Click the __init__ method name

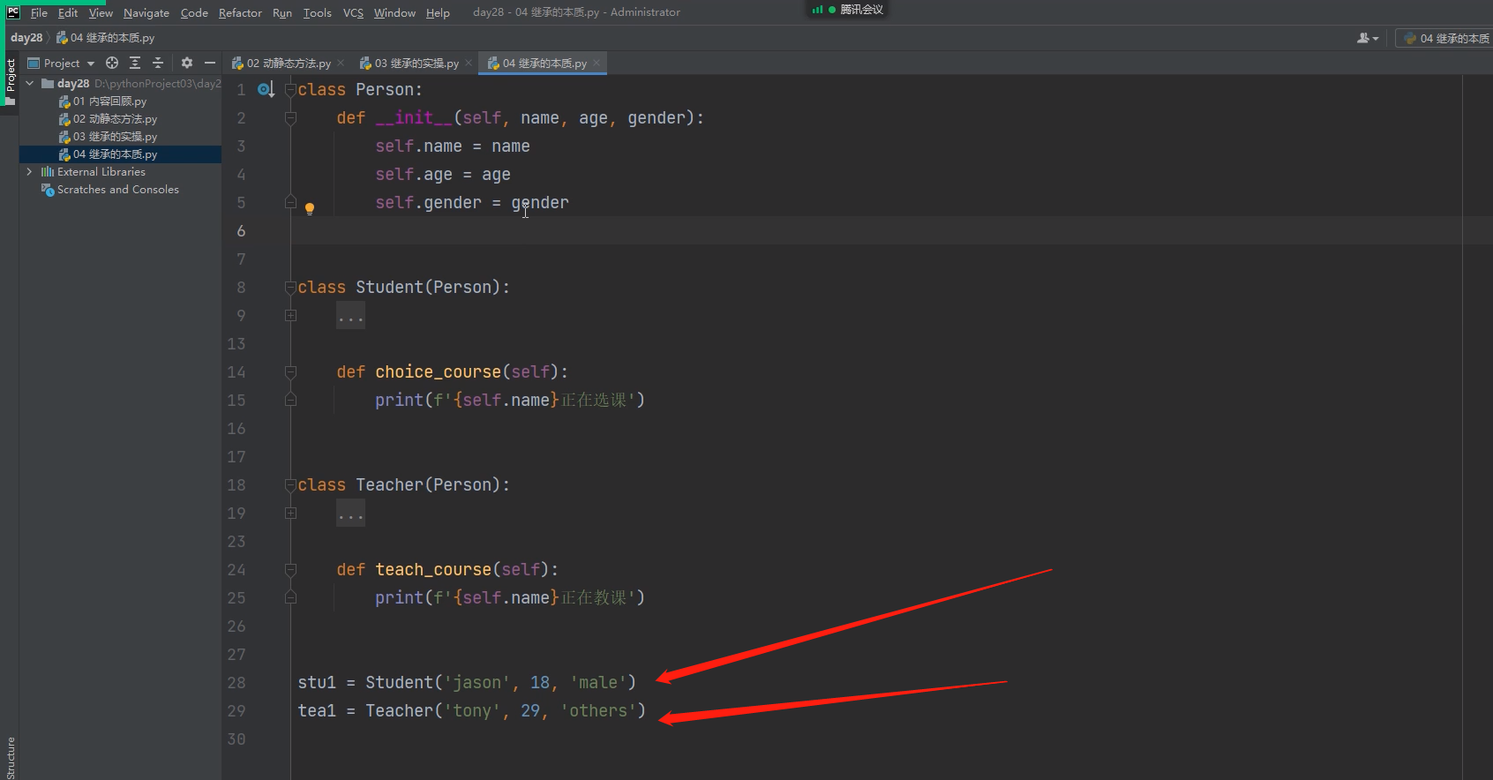click(x=414, y=117)
